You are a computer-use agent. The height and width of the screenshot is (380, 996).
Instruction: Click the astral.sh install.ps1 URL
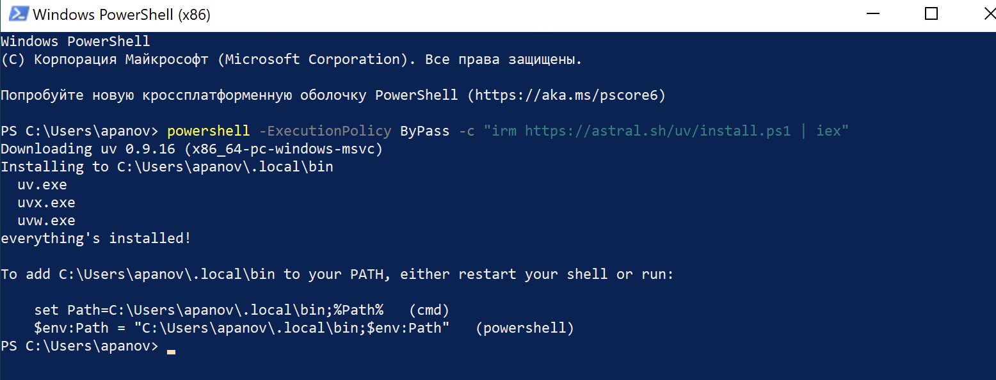coord(658,131)
